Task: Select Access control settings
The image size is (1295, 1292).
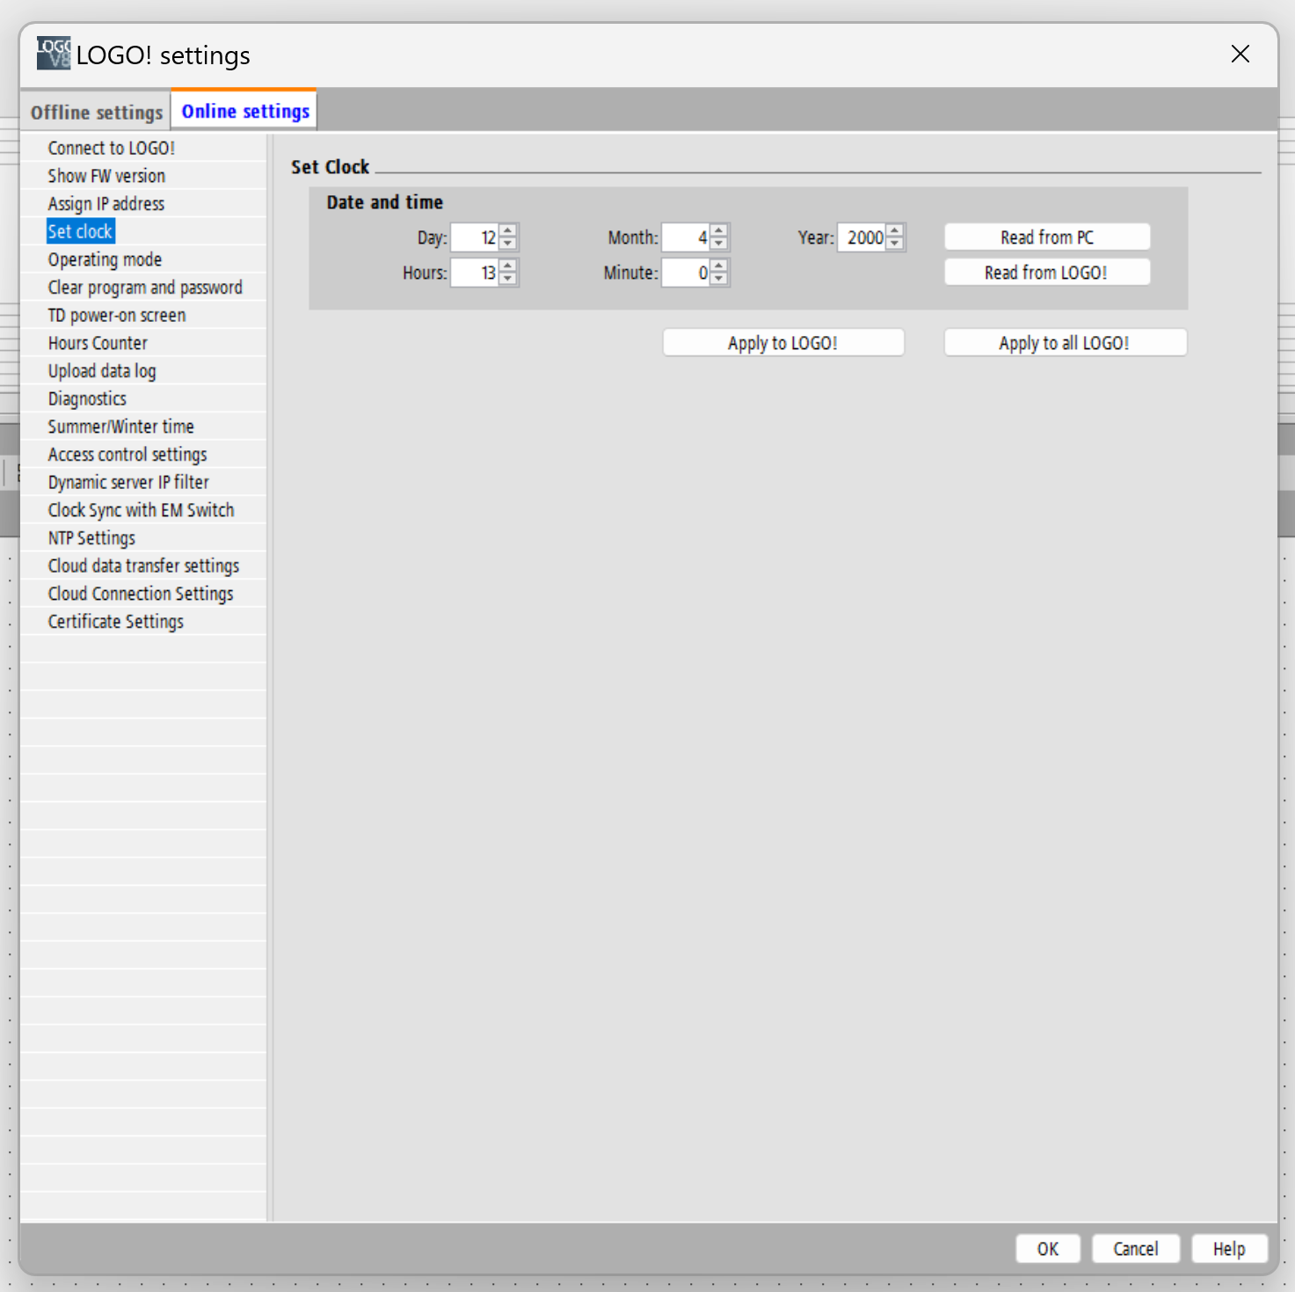Action: (127, 455)
